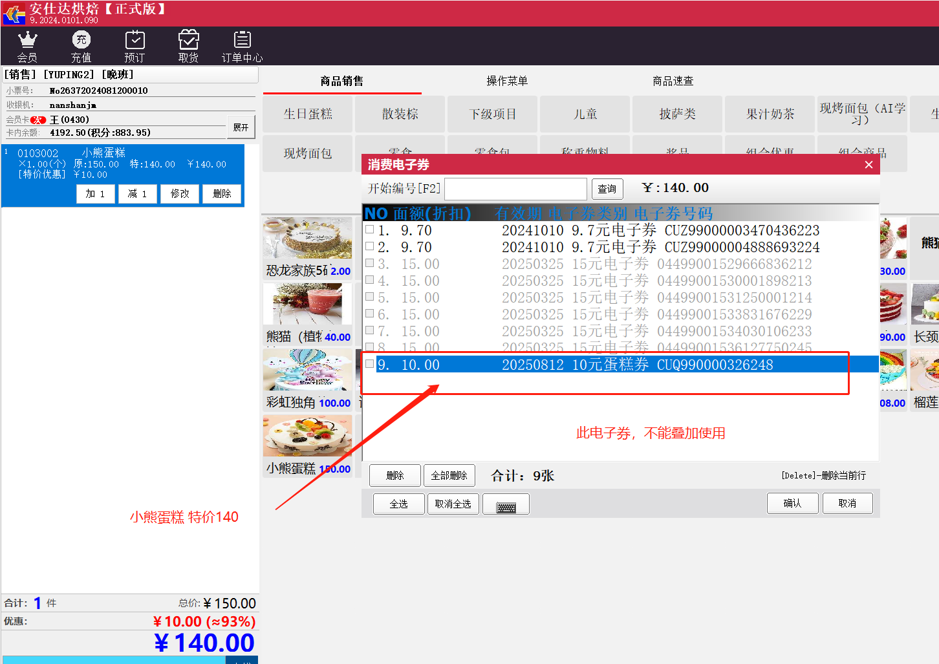Click 取消 button in coupon dialog
This screenshot has height=664, width=939.
pos(847,503)
